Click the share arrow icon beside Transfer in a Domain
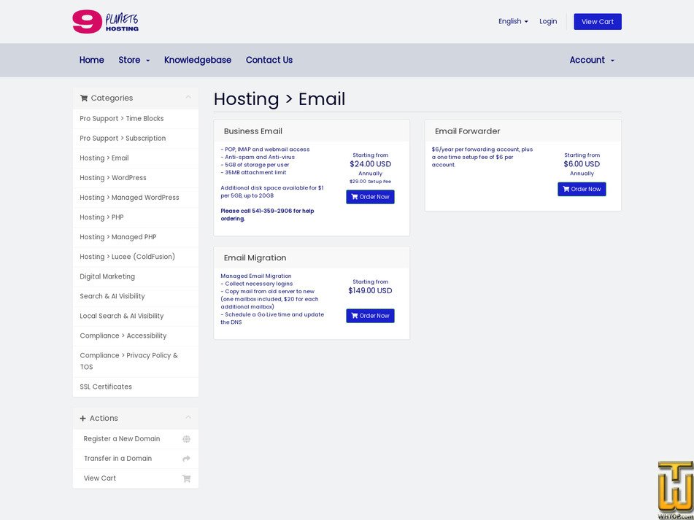The image size is (694, 520). coord(186,459)
